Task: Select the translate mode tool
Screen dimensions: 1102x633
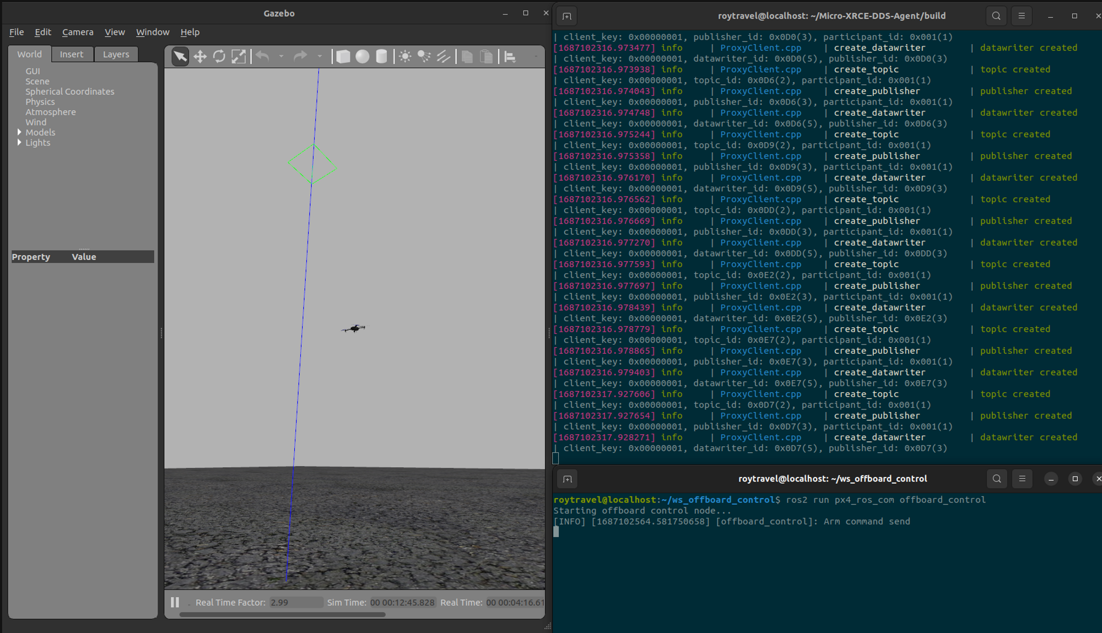Action: tap(200, 56)
